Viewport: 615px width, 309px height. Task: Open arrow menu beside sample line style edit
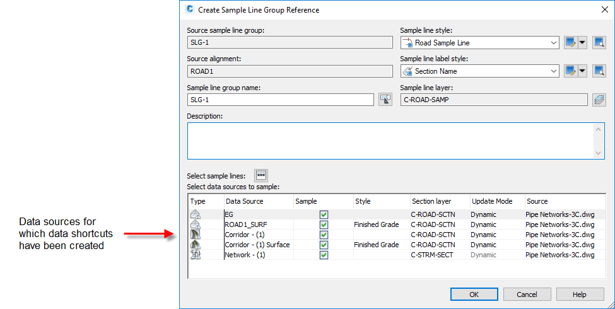coord(582,43)
